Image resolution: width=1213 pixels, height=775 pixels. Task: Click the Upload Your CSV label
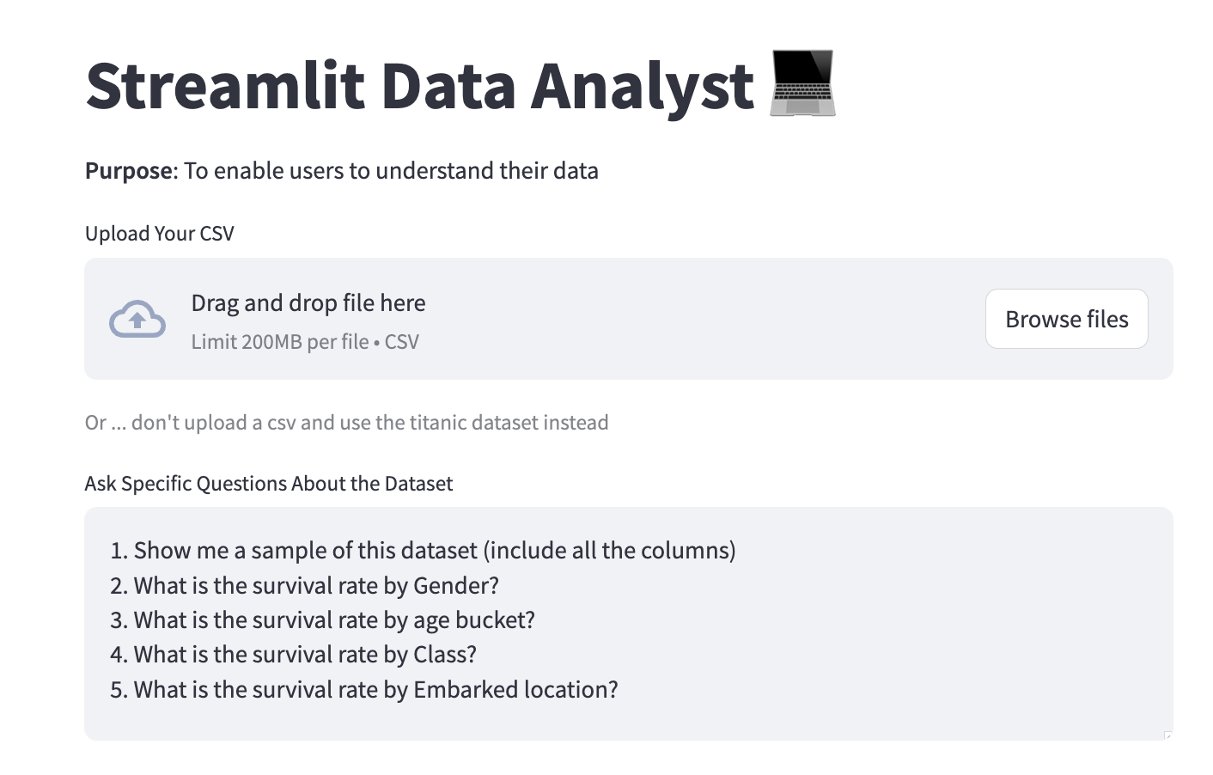click(x=159, y=233)
